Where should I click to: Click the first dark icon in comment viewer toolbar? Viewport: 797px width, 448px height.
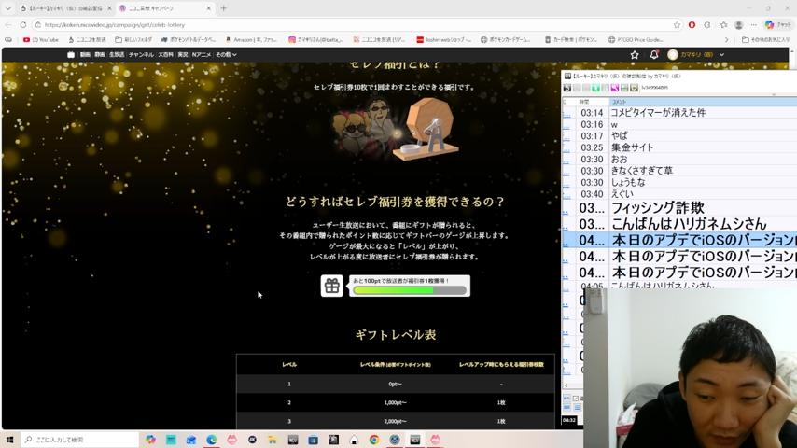pos(567,88)
